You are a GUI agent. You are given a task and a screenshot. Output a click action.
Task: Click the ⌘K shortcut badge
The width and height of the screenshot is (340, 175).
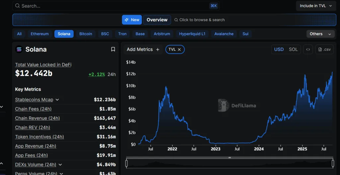click(214, 6)
